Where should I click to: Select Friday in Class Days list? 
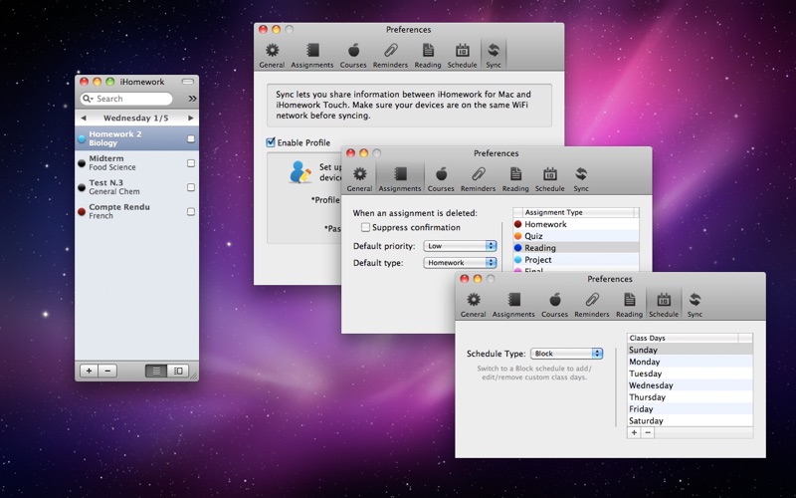pyautogui.click(x=690, y=408)
